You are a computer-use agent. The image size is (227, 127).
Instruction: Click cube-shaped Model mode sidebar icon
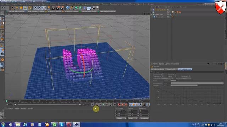2,19
